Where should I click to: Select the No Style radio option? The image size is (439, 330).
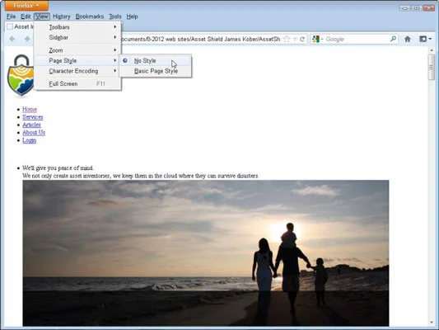point(156,60)
